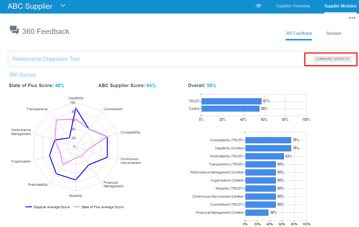The height and width of the screenshot is (227, 359).
Task: Toggle Supplier Average Score legend entry
Action: point(48,207)
